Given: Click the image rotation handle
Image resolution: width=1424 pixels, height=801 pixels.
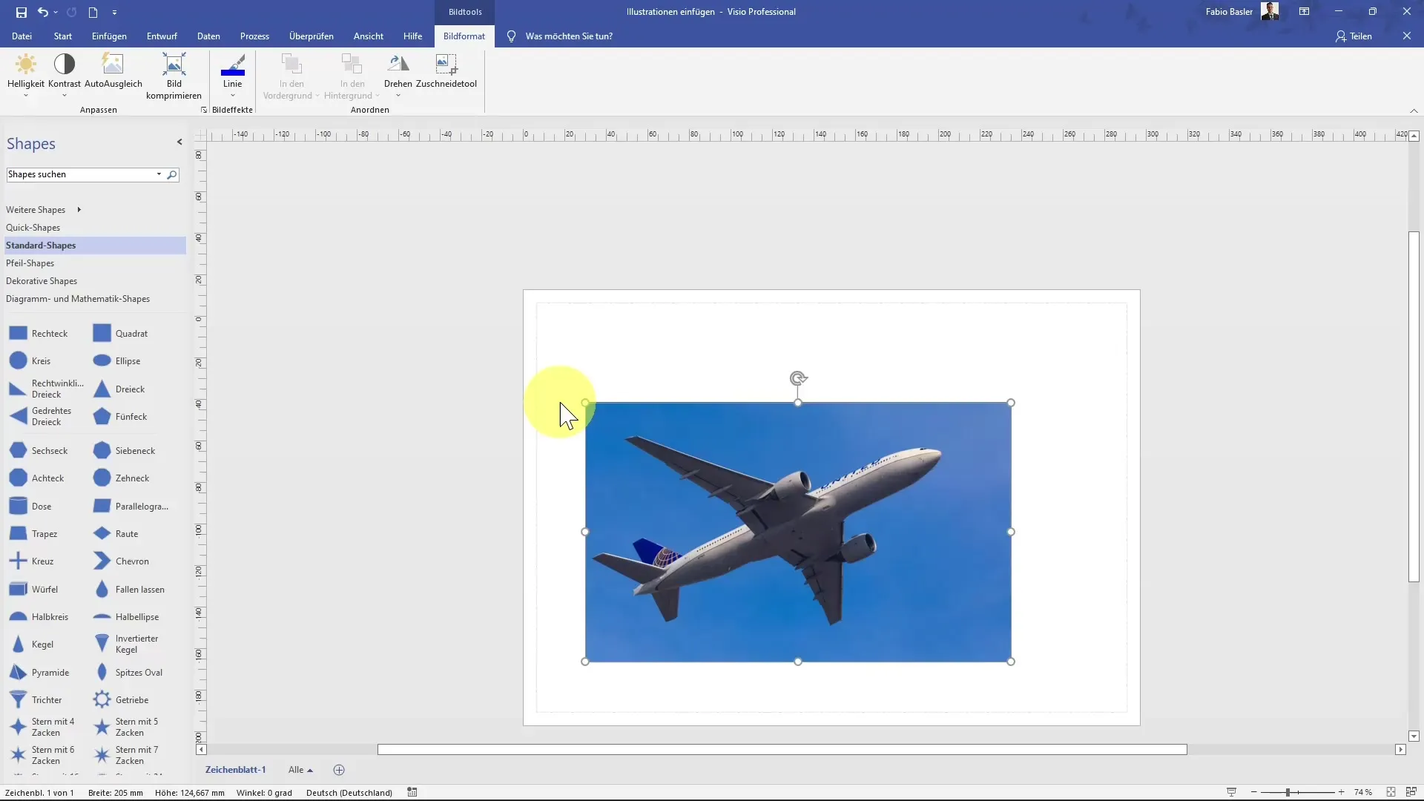Looking at the screenshot, I should coord(798,379).
